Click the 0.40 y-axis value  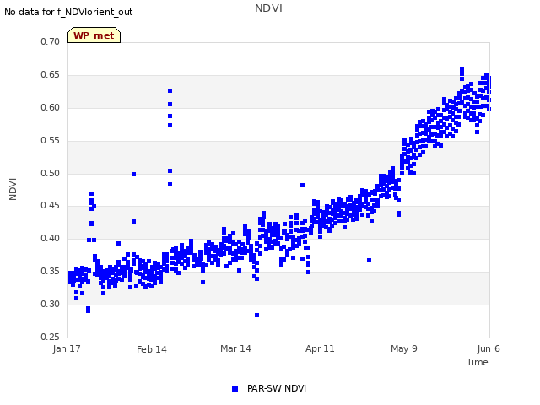[x=50, y=238]
